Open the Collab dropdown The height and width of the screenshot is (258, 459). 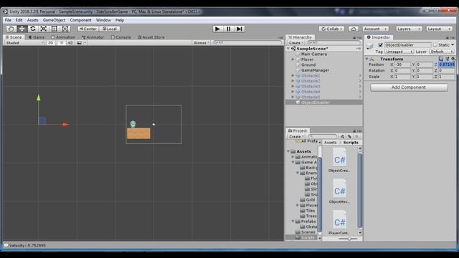331,29
